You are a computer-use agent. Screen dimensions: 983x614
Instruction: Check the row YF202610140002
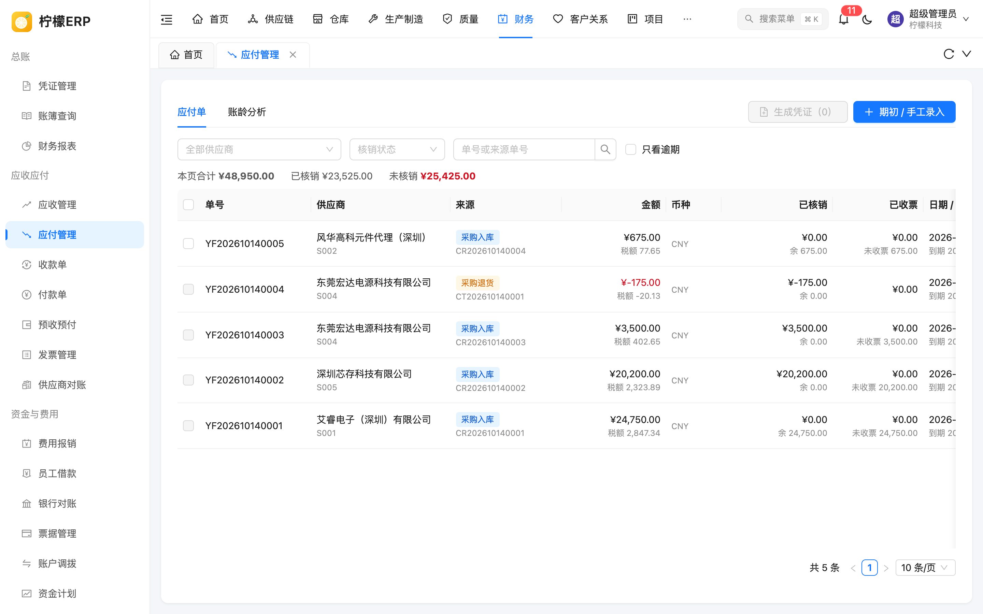click(x=188, y=380)
